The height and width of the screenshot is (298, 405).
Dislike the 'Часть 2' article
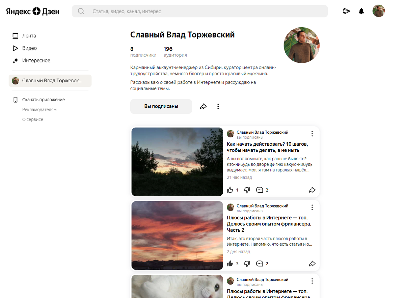(x=247, y=264)
